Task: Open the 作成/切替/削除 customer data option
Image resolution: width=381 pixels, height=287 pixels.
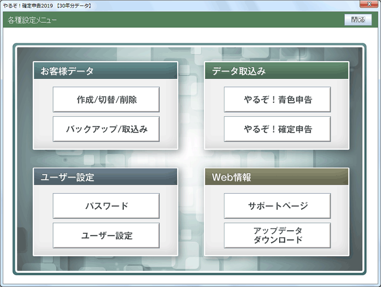Action: (106, 99)
